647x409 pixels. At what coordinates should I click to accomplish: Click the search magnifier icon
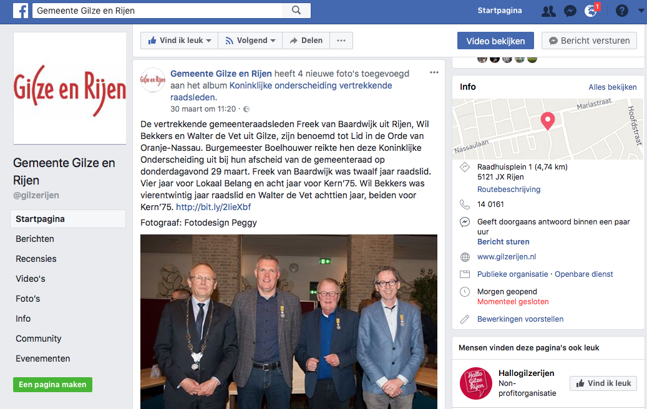[x=296, y=11]
